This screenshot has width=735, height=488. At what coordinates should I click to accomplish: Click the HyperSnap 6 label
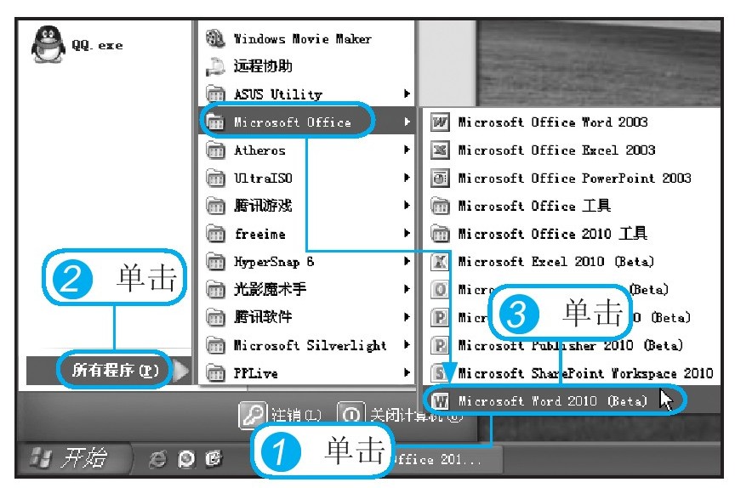(274, 261)
